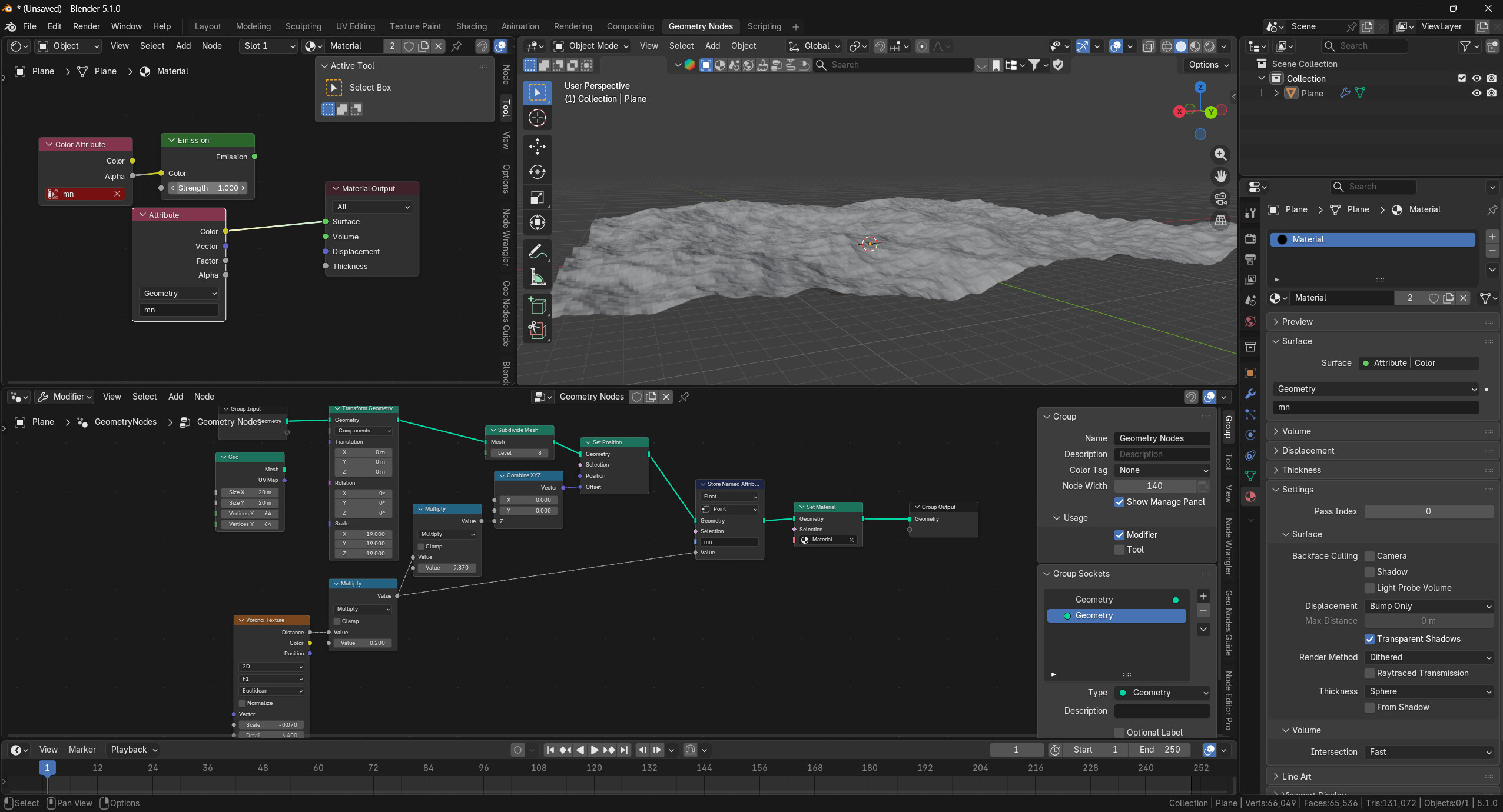1503x812 pixels.
Task: Open the Object Mode dropdown in viewport
Action: [x=591, y=46]
